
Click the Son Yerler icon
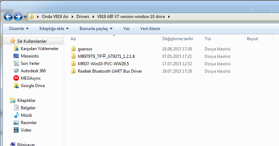click(x=16, y=63)
